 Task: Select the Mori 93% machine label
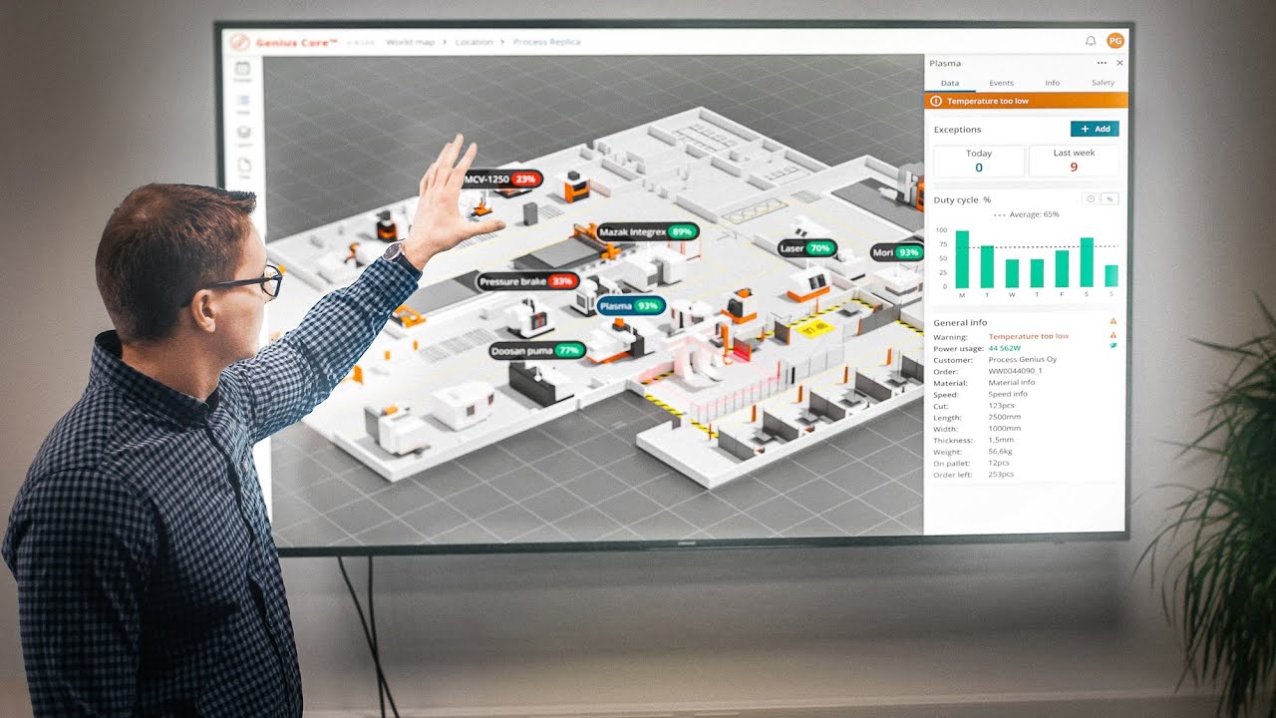pyautogui.click(x=897, y=253)
